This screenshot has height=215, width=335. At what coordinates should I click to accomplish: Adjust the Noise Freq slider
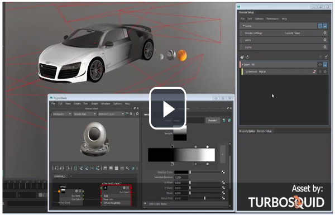205,198
